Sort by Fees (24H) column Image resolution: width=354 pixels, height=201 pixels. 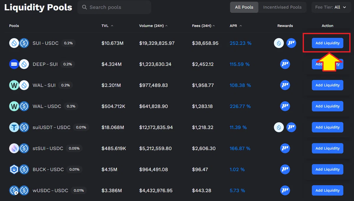coord(204,26)
